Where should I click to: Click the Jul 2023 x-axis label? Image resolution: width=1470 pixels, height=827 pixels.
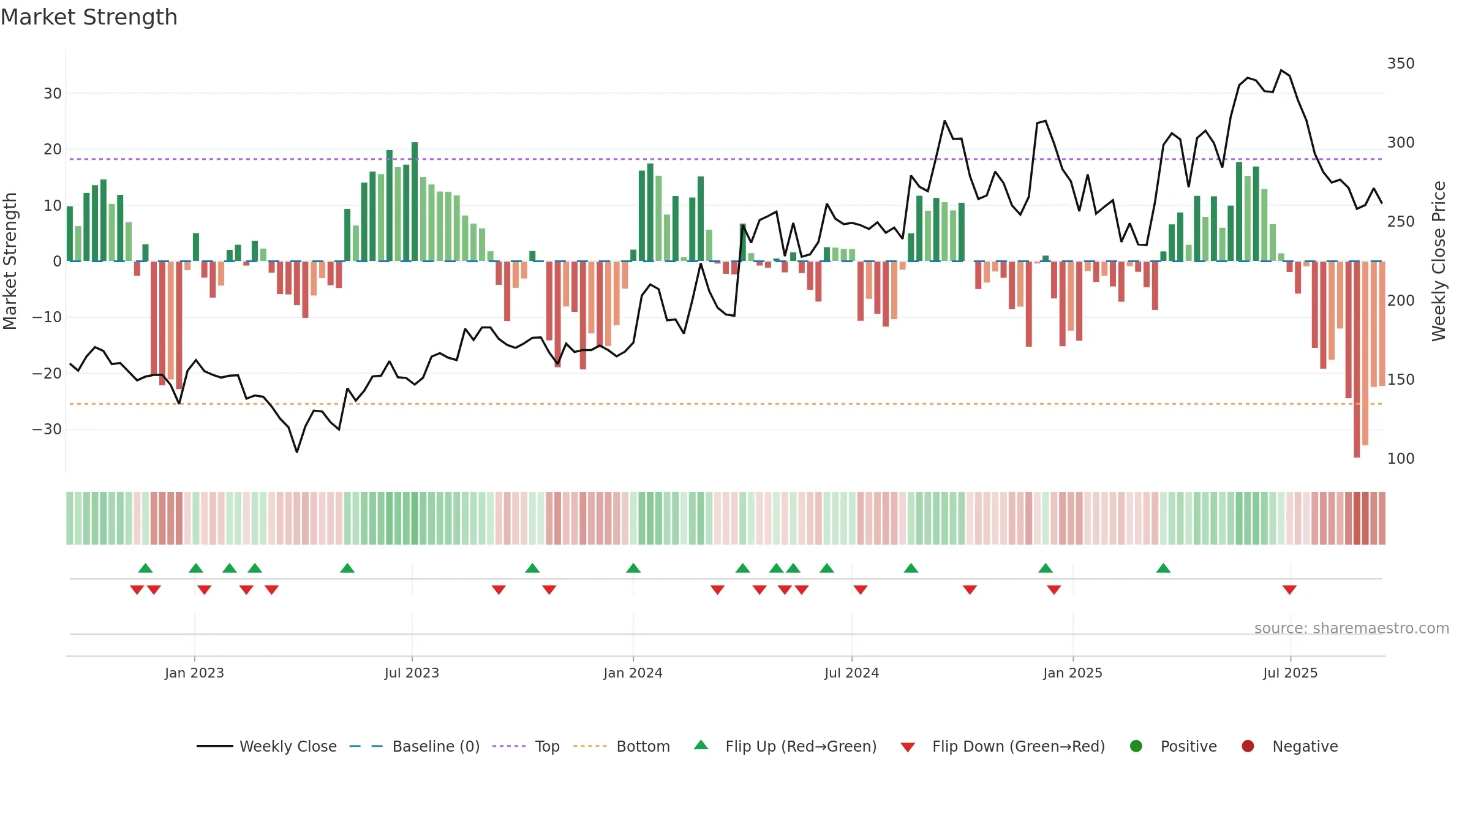click(412, 673)
